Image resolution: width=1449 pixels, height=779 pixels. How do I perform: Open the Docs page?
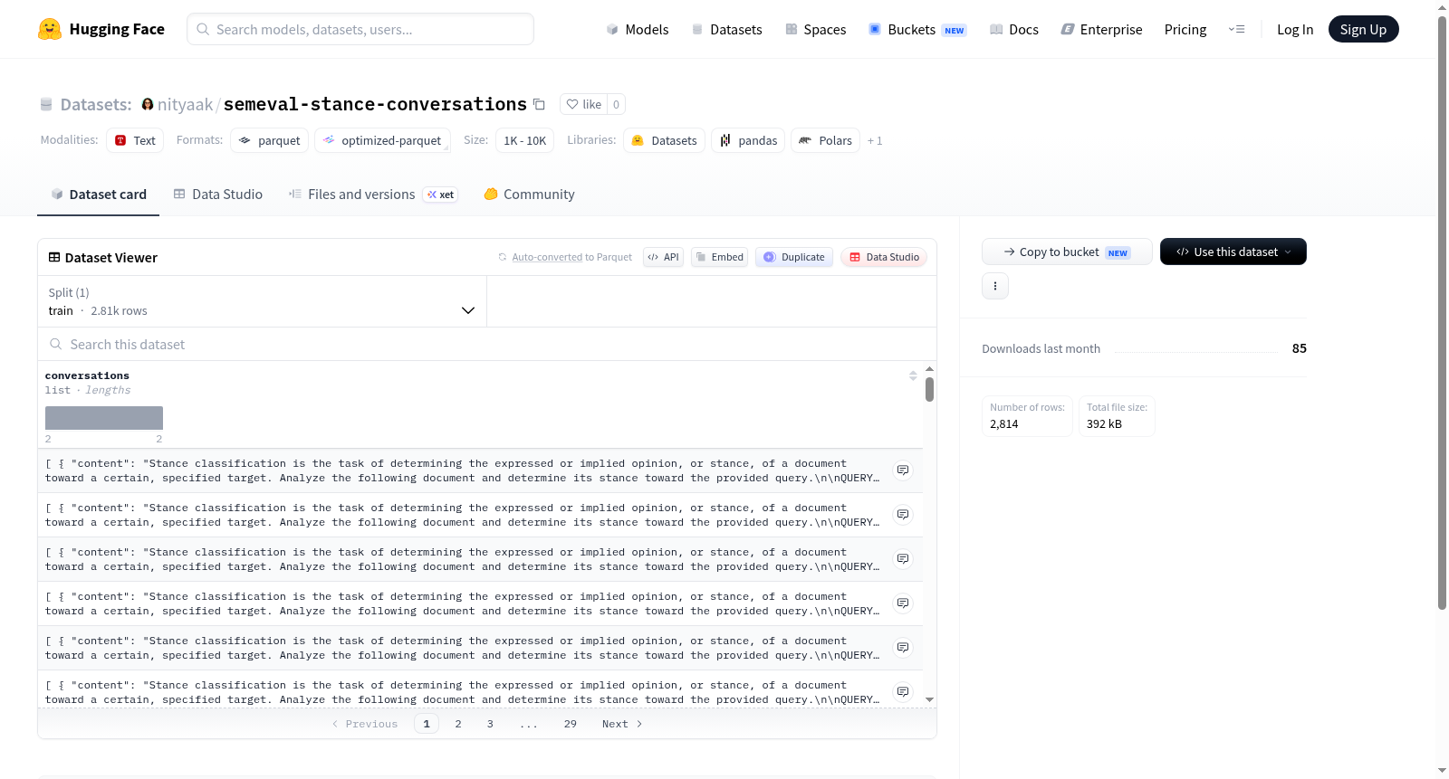[1014, 30]
